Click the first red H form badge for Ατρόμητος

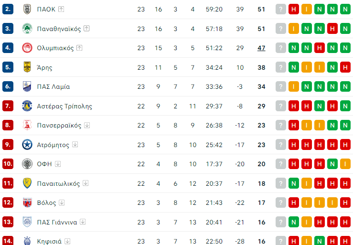tap(293, 145)
